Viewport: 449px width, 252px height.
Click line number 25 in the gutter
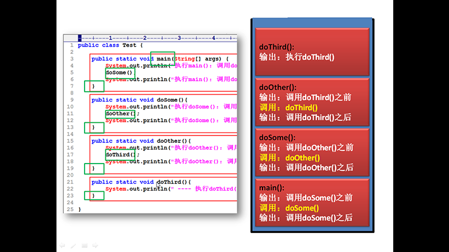(x=70, y=210)
